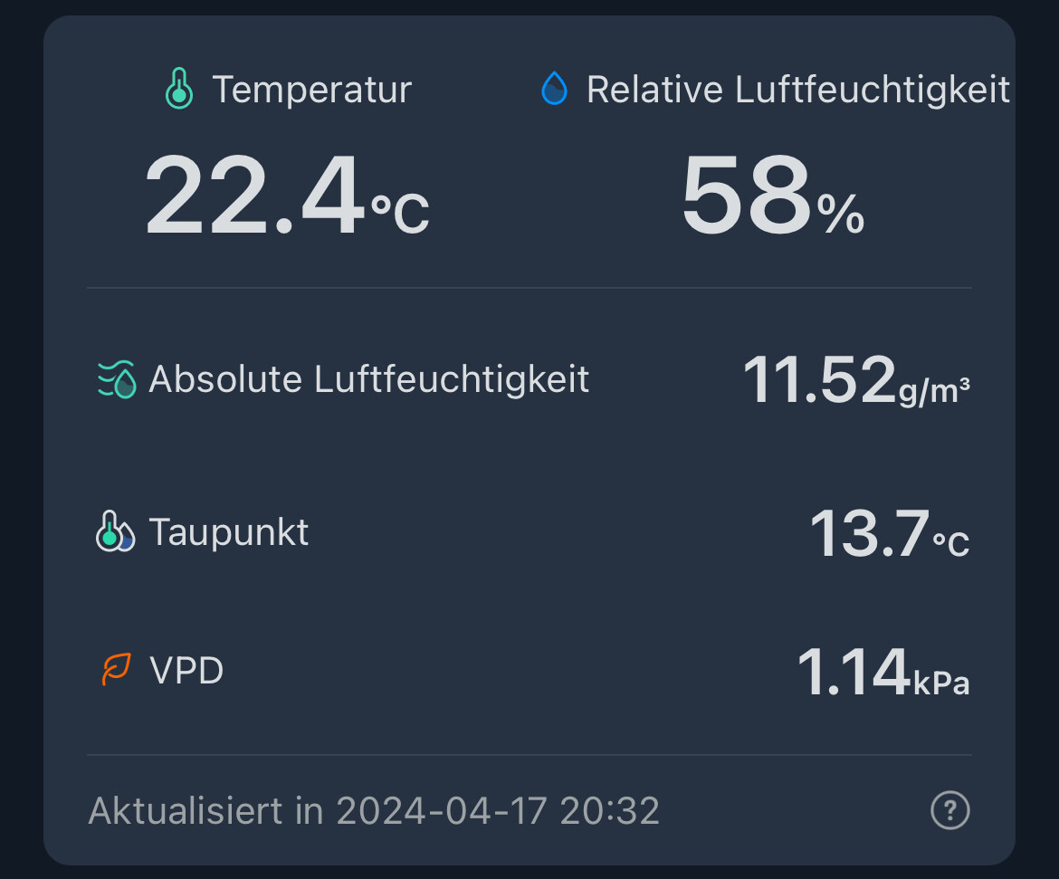The image size is (1059, 879).
Task: Click the kPa unit label
Action: pos(941,683)
